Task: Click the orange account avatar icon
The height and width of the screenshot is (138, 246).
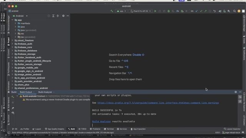Action: (x=239, y=11)
